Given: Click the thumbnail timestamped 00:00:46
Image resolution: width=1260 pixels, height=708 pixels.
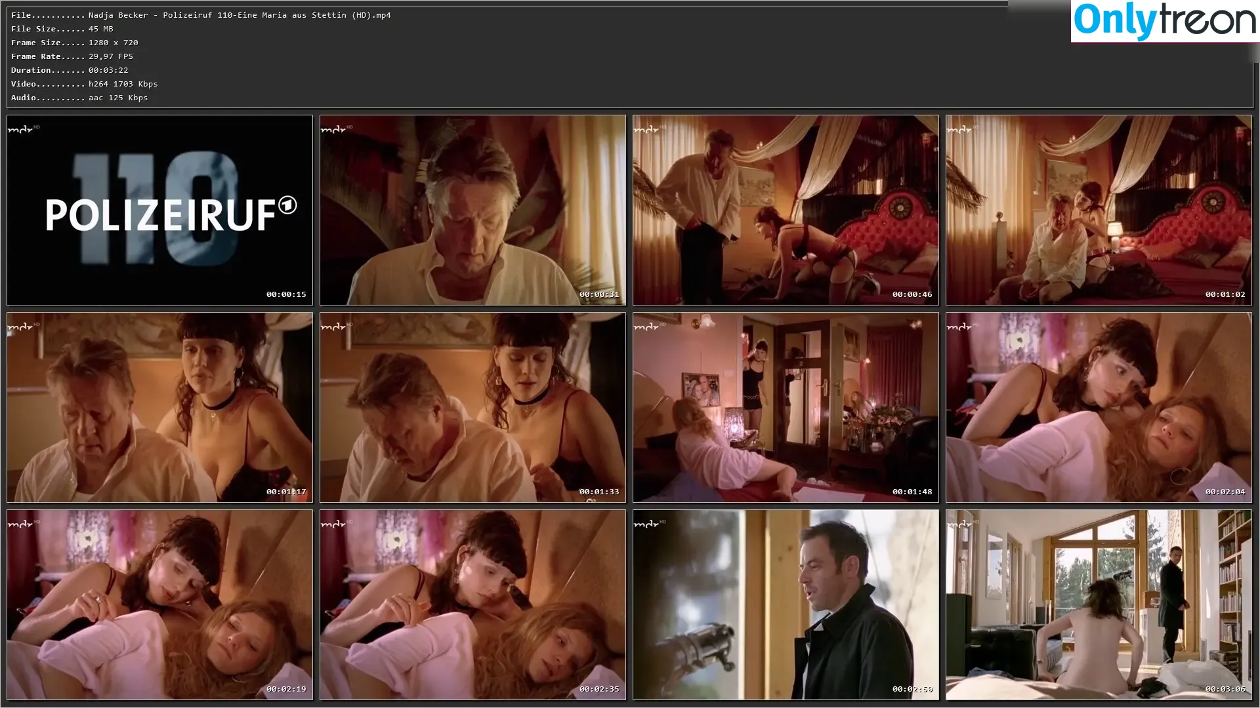Looking at the screenshot, I should point(786,210).
